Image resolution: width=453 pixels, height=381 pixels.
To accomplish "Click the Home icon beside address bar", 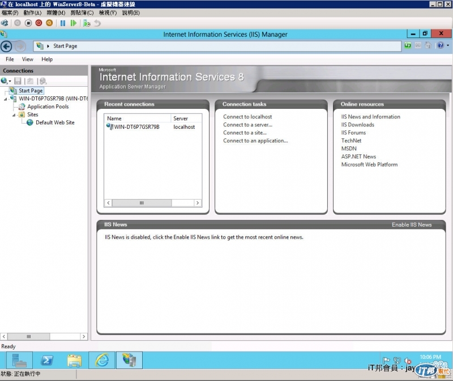I will click(x=428, y=45).
